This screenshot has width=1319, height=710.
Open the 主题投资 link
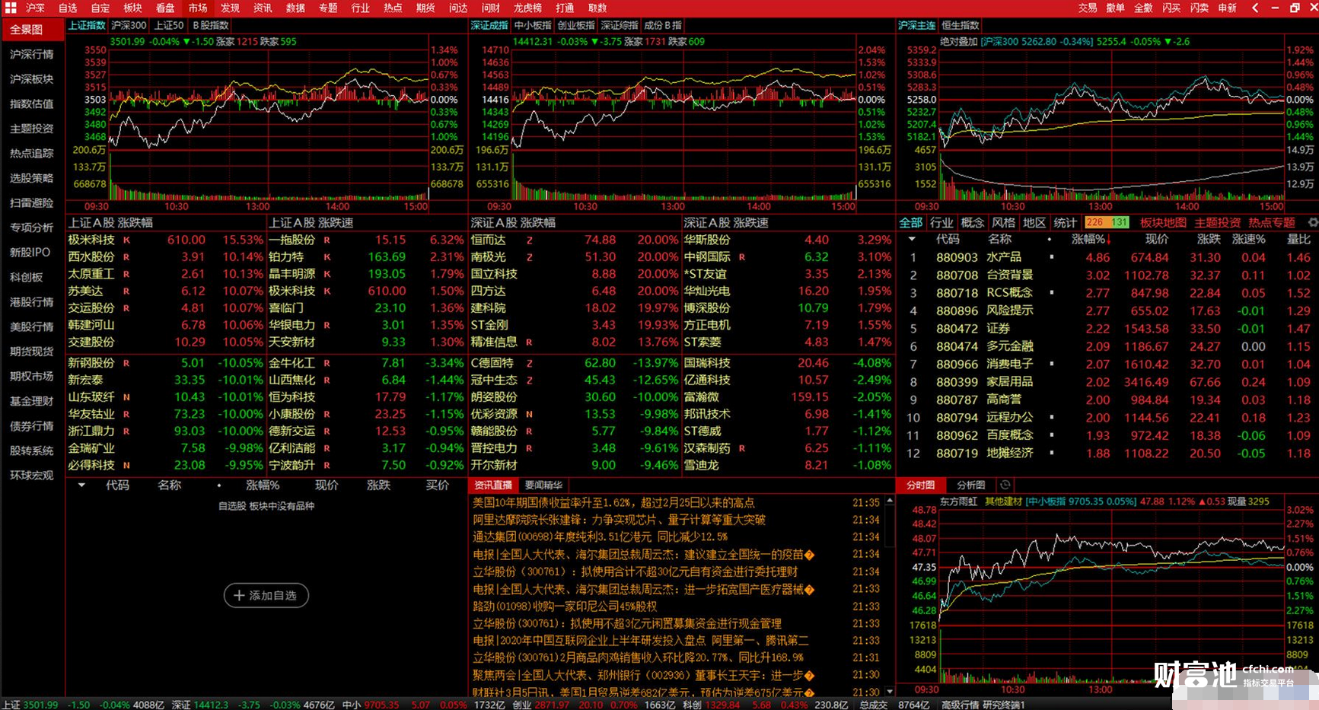point(1217,222)
